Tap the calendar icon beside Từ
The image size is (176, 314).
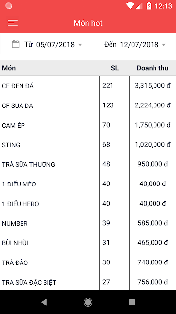[16, 44]
